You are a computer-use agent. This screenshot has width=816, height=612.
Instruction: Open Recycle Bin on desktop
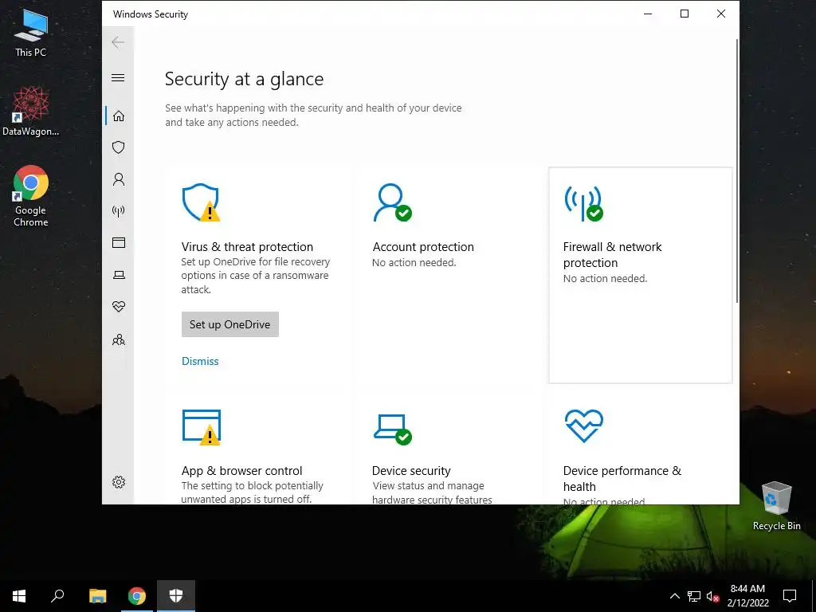pyautogui.click(x=776, y=506)
